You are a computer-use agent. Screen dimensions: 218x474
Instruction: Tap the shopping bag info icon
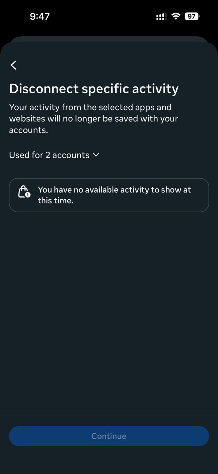[24, 191]
